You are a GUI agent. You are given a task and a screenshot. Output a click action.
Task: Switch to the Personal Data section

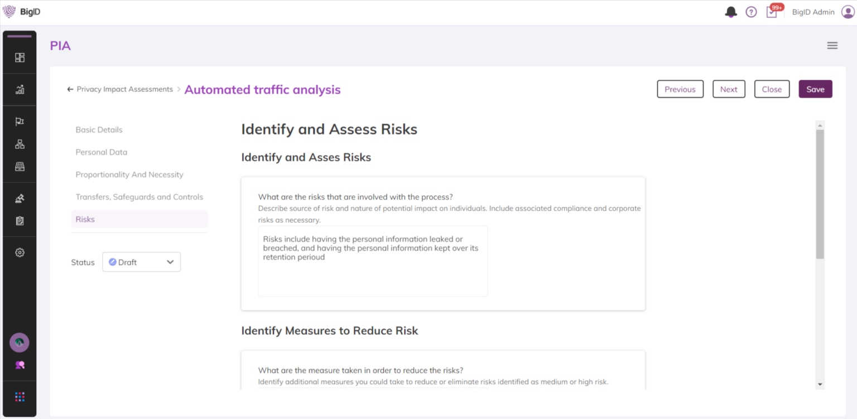click(101, 152)
